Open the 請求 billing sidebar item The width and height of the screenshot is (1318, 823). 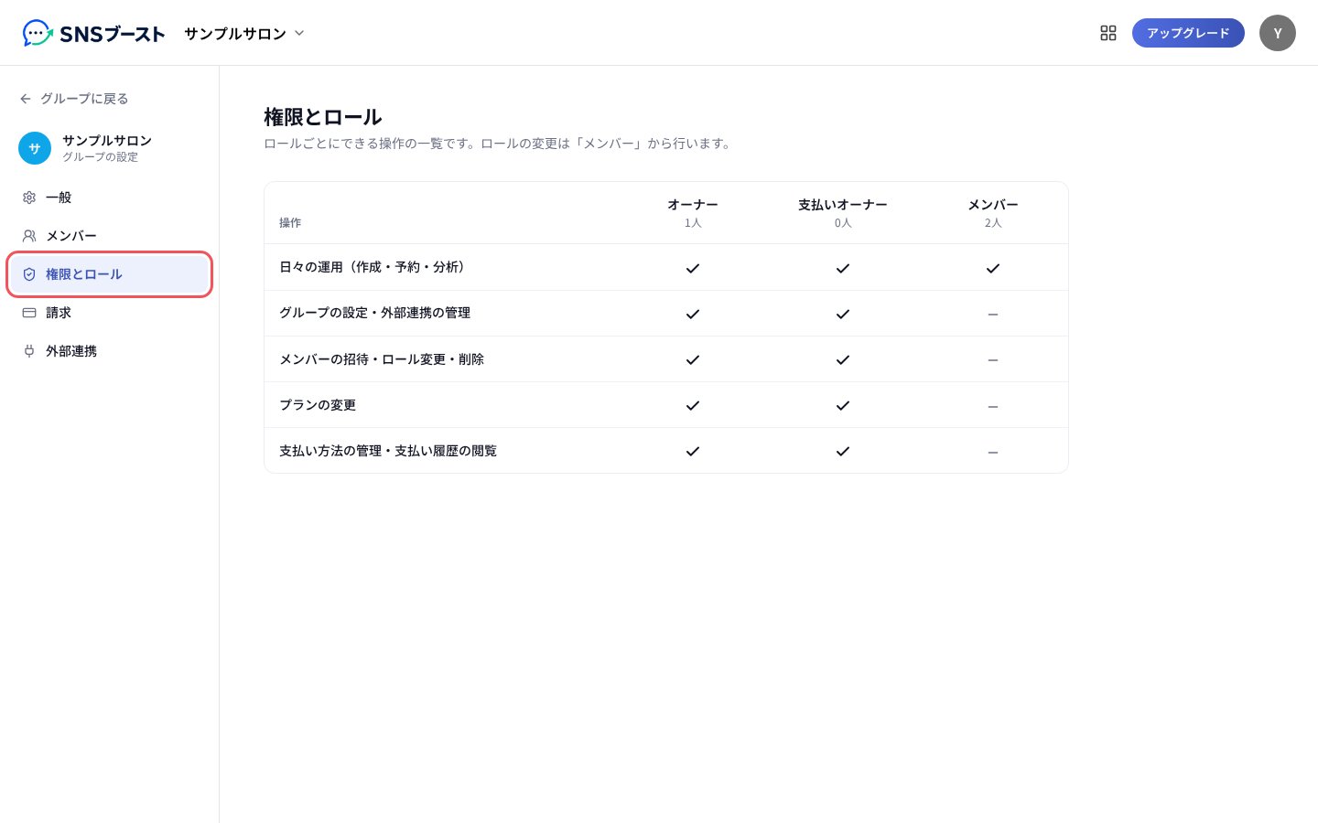pos(110,313)
